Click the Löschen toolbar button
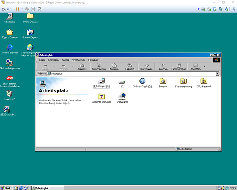237x190 pixels. pyautogui.click(x=163, y=67)
